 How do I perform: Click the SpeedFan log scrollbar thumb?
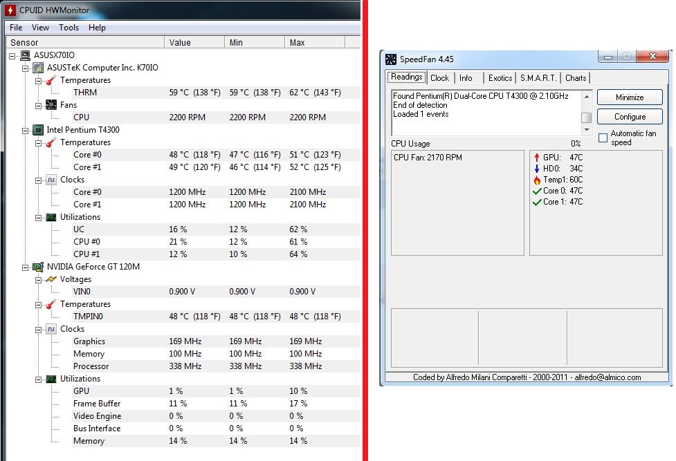tap(586, 117)
